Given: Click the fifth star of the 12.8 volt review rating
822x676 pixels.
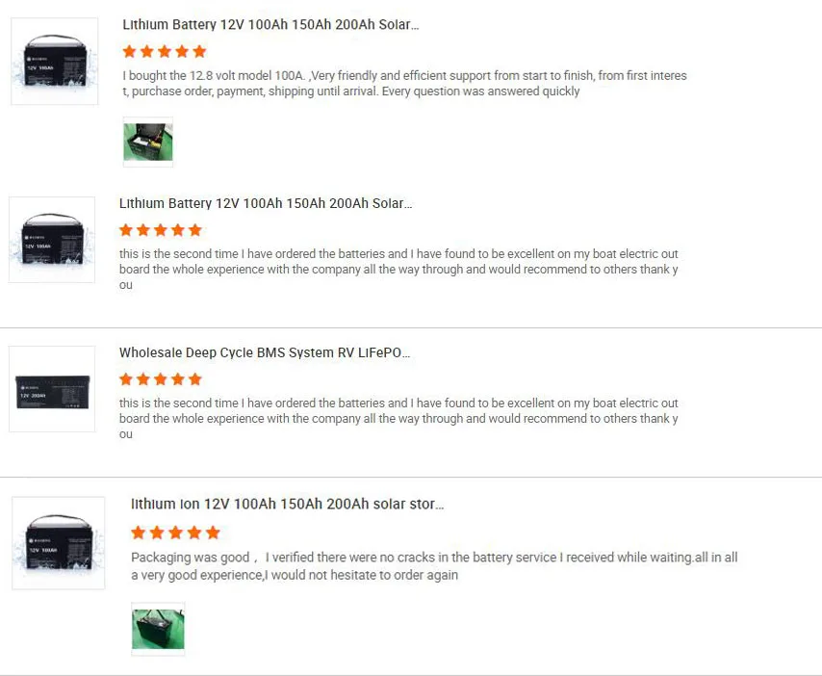Looking at the screenshot, I should [199, 51].
